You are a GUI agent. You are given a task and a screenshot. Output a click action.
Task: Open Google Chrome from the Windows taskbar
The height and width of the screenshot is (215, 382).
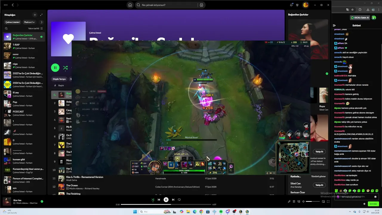pyautogui.click(x=201, y=212)
